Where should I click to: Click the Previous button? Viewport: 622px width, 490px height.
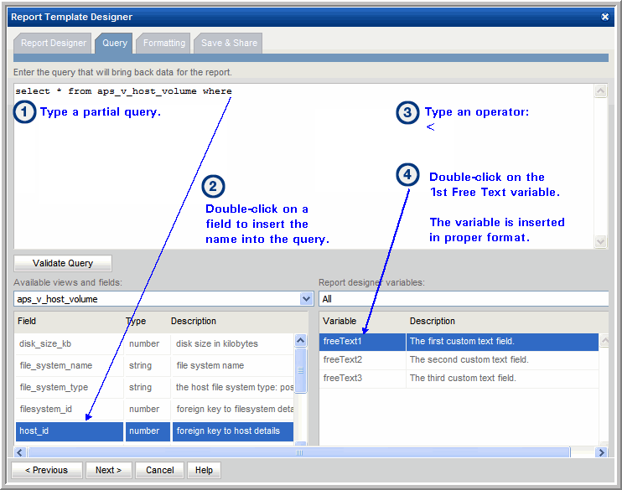coord(46,470)
